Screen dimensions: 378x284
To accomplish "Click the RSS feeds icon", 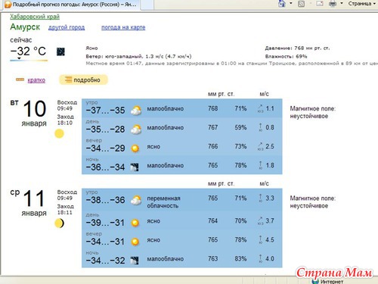I will click(x=301, y=4).
